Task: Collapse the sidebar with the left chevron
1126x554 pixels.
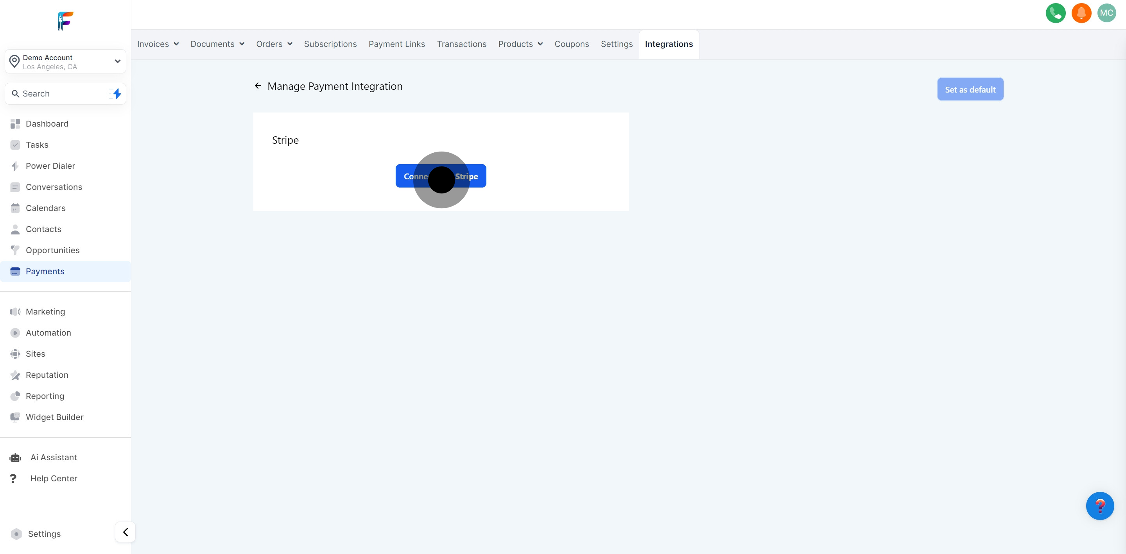Action: pyautogui.click(x=126, y=532)
